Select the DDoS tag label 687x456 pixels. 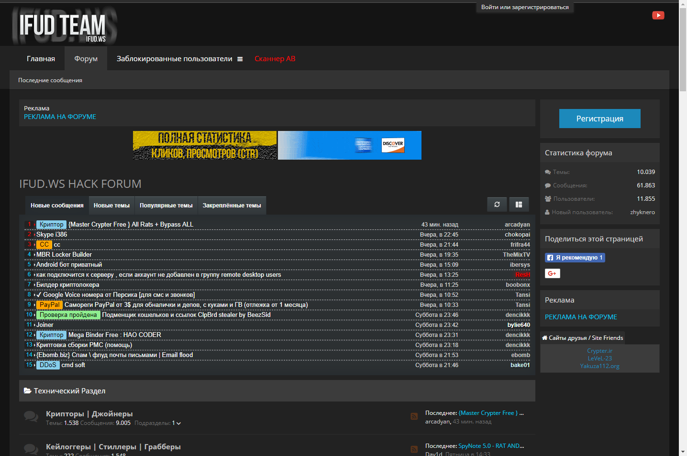pos(48,365)
